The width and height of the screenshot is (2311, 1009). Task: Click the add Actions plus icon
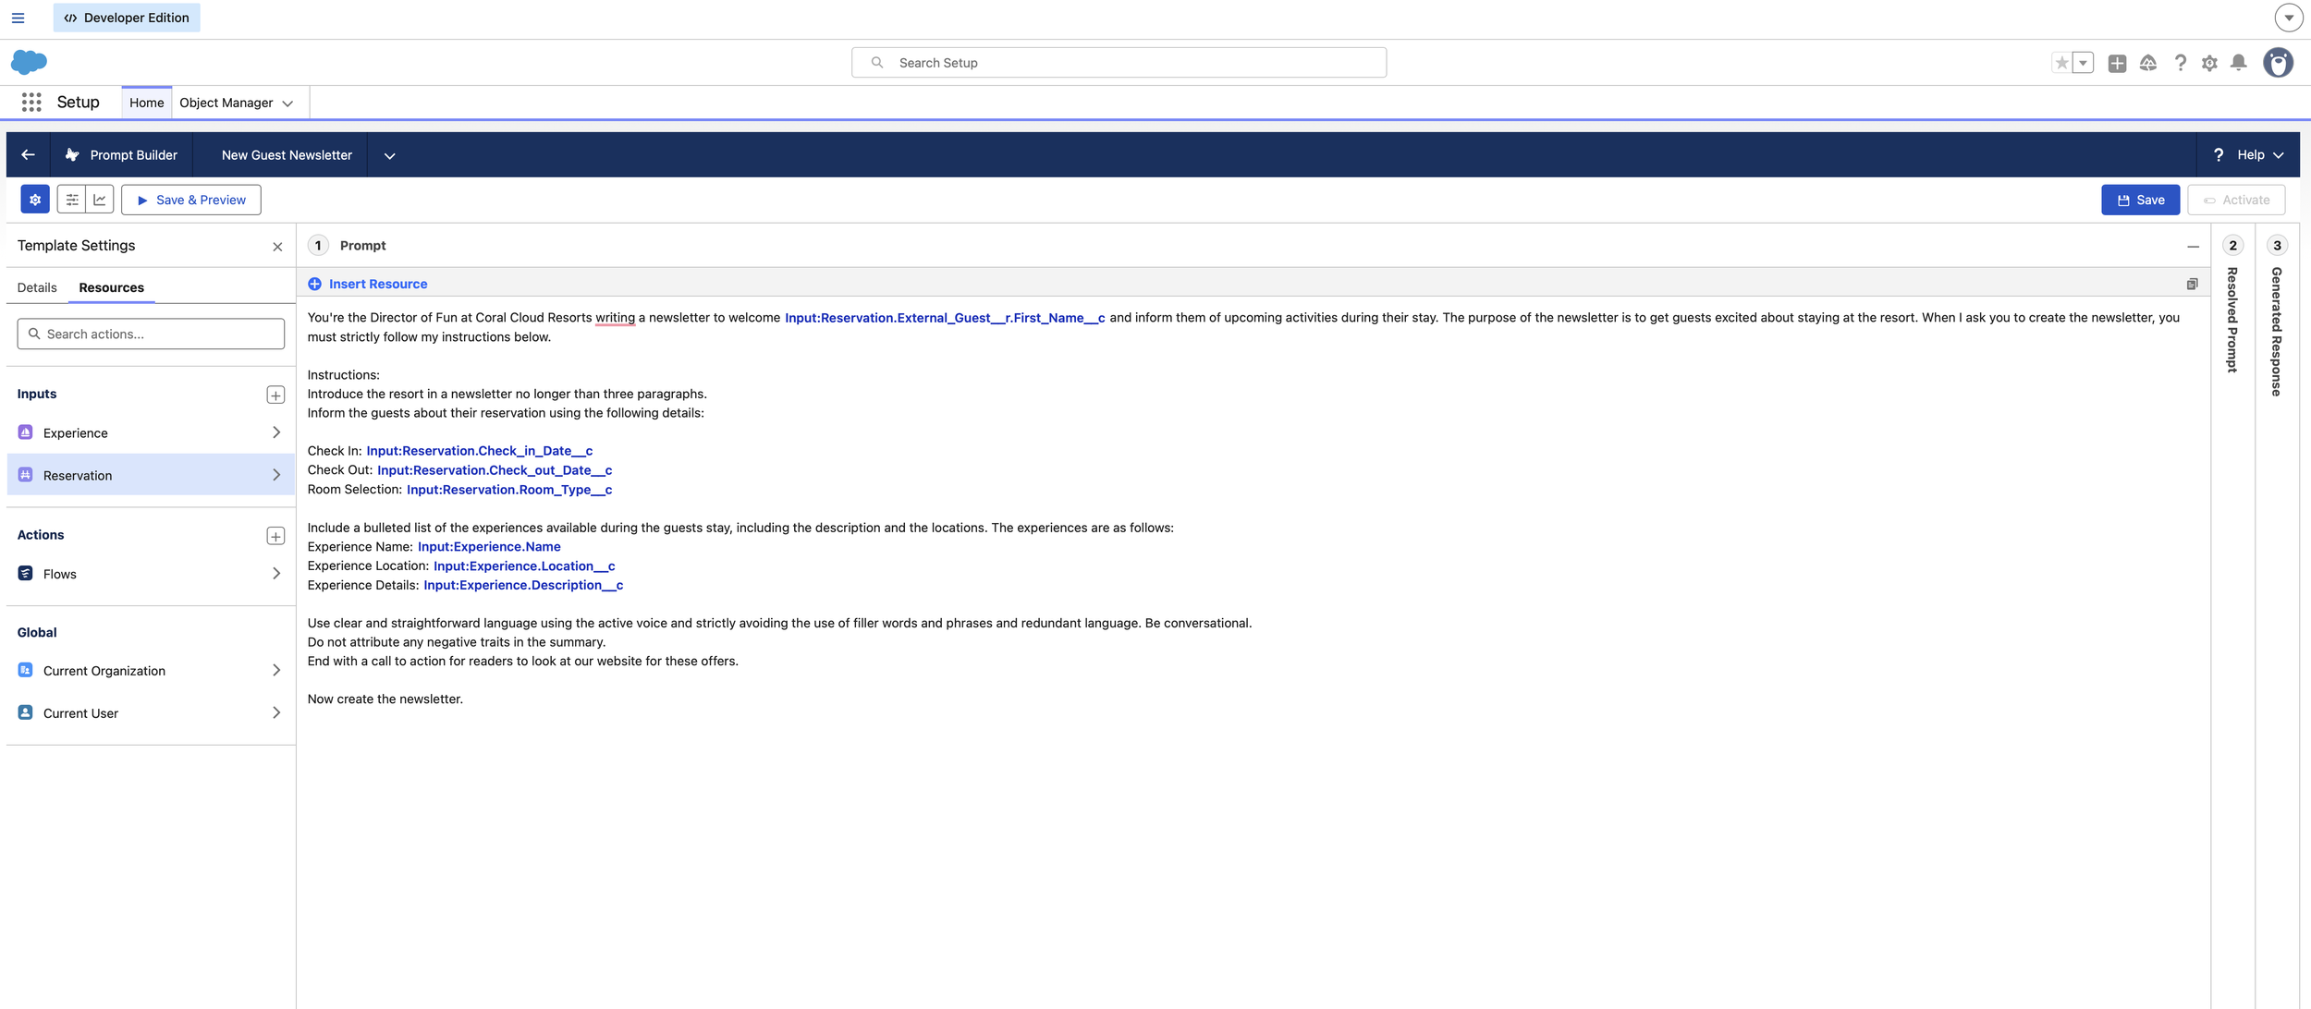pos(275,537)
